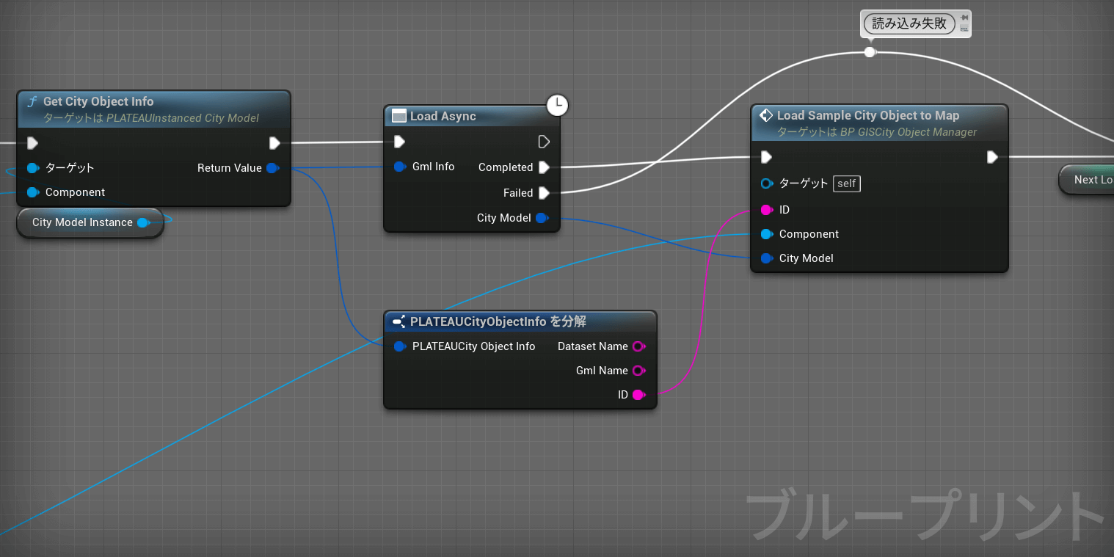Click Load Sample City Object exec output pin

tap(992, 157)
